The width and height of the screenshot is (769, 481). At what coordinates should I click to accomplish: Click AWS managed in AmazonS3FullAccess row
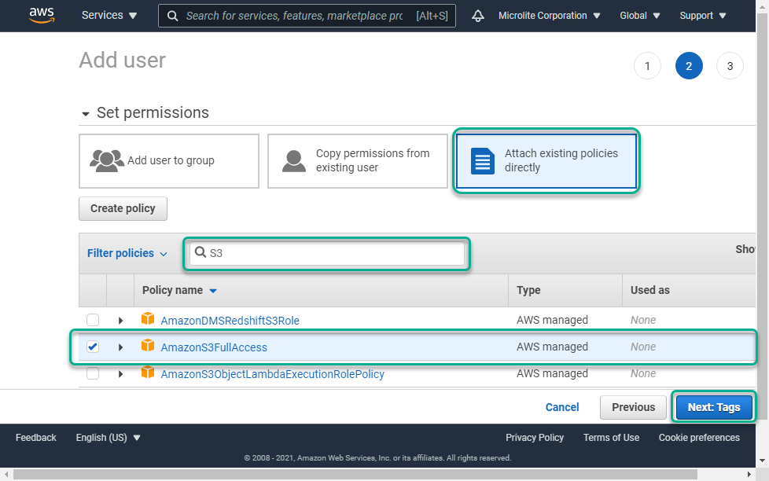click(552, 347)
